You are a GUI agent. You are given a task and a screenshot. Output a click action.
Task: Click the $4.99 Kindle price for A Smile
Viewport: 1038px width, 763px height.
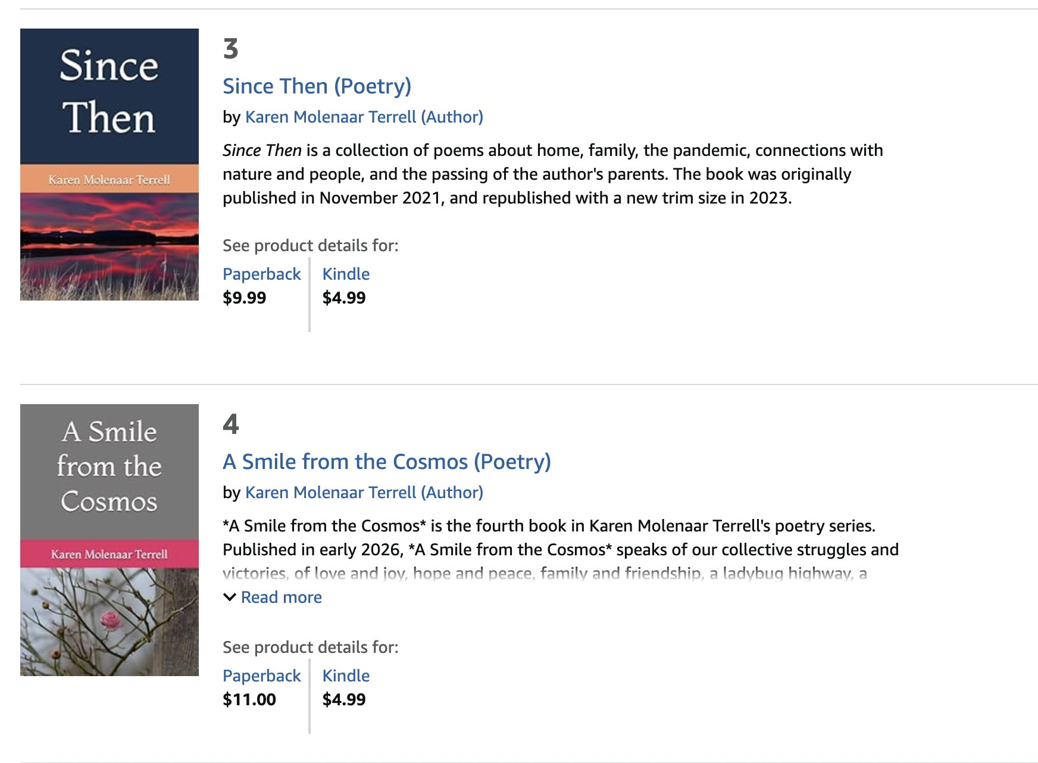point(344,700)
